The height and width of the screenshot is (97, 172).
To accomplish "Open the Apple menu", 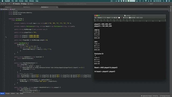I will click(2, 1).
